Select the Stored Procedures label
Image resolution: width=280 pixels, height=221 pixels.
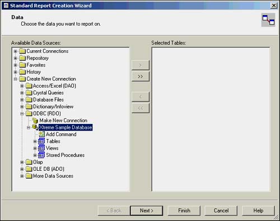pos(66,155)
